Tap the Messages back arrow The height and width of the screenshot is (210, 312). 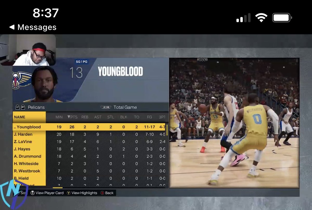[x=12, y=27]
